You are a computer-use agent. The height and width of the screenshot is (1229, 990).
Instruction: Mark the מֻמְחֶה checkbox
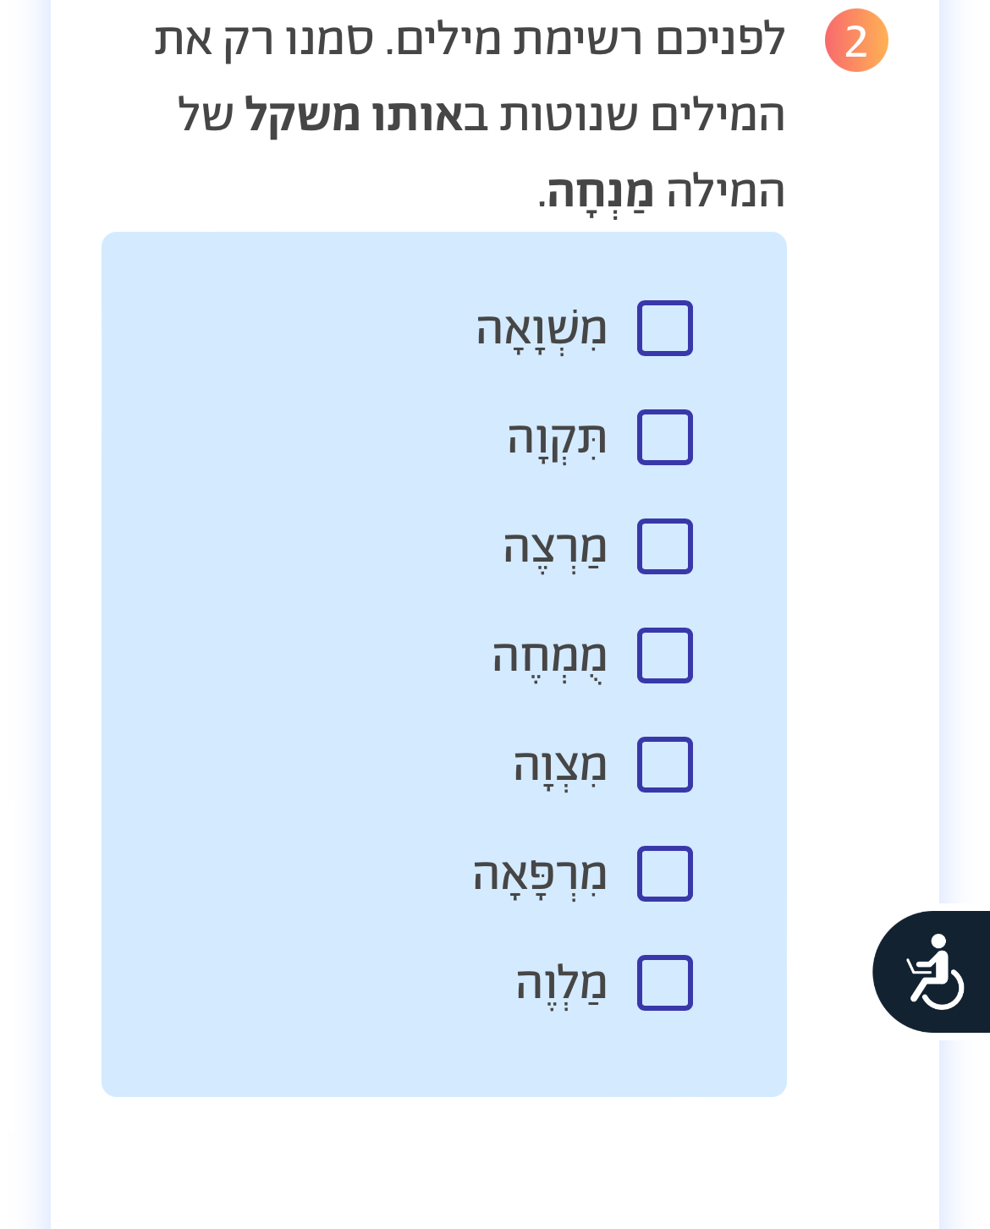665,656
